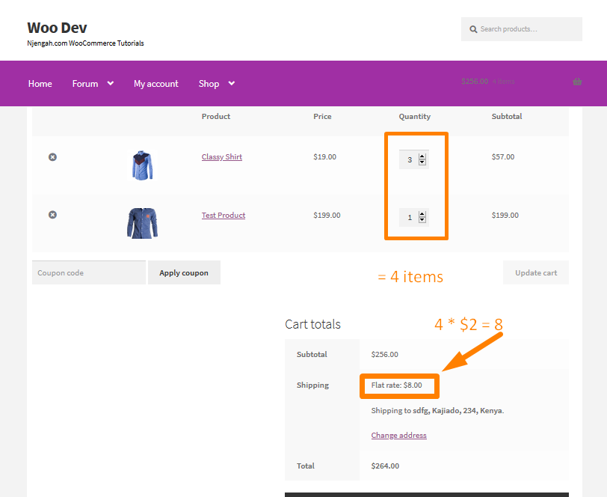
Task: Select the $19.00 price cell
Action: pos(324,157)
